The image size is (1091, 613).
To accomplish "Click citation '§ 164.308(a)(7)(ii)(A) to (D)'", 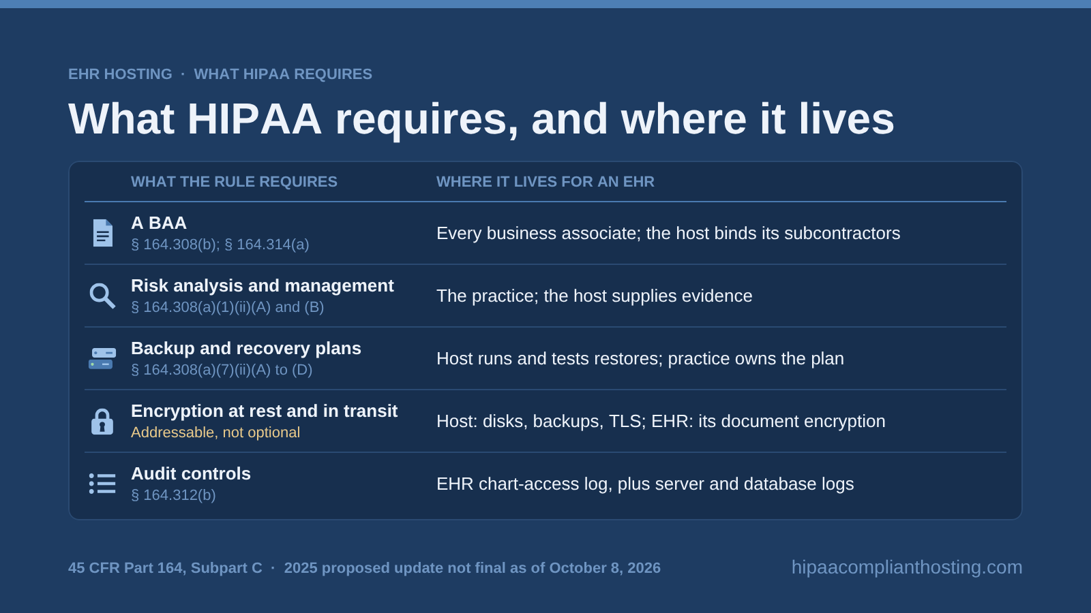I will [x=222, y=370].
